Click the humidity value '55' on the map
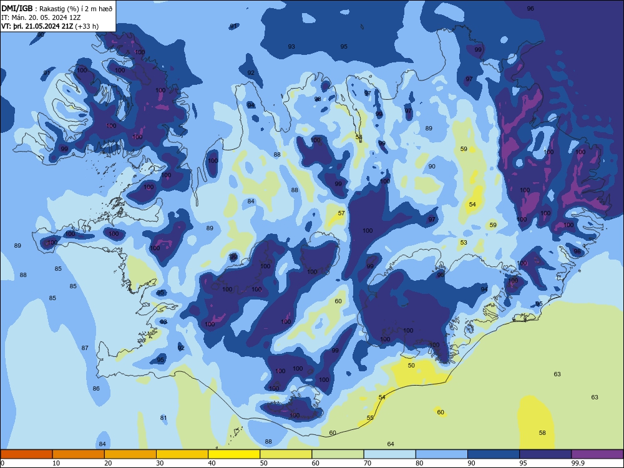The width and height of the screenshot is (624, 468). [x=370, y=418]
